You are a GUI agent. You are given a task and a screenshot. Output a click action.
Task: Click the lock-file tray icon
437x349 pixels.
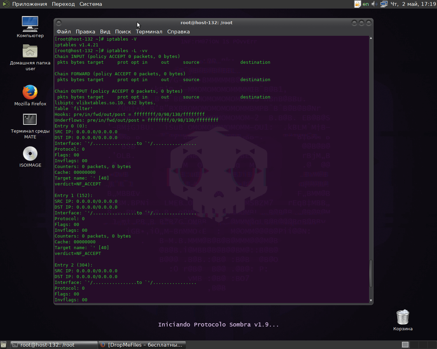358,4
